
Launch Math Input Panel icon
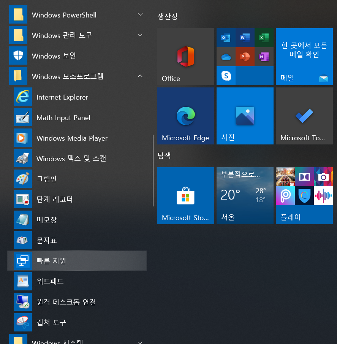(22, 117)
